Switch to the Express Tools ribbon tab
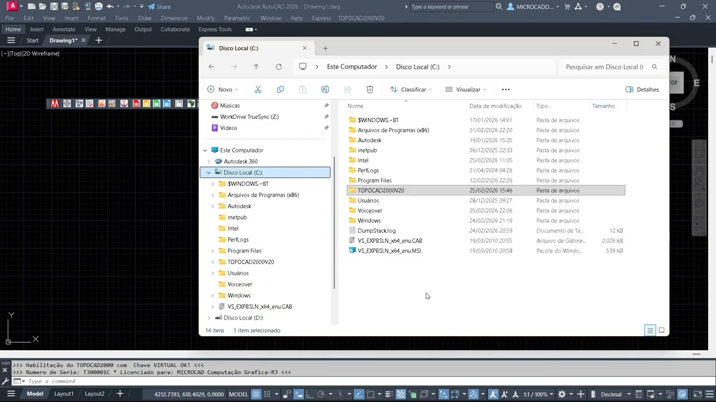 click(215, 29)
